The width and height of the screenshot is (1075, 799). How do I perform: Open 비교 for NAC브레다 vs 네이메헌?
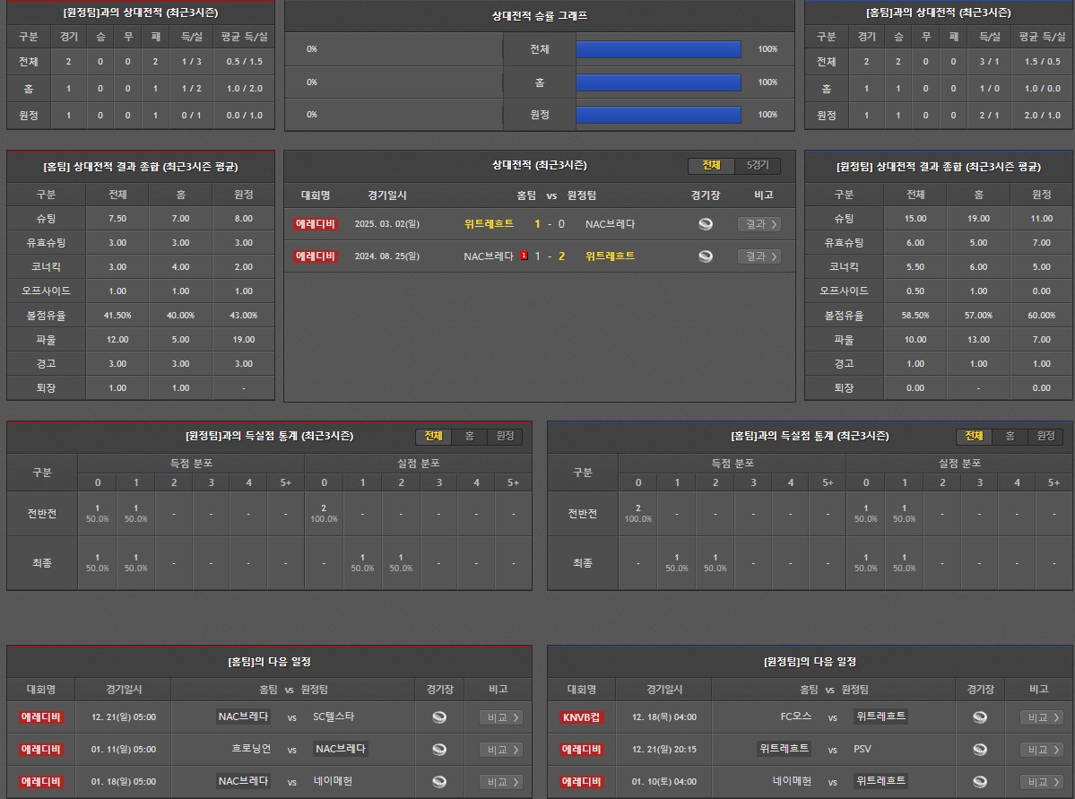click(500, 782)
